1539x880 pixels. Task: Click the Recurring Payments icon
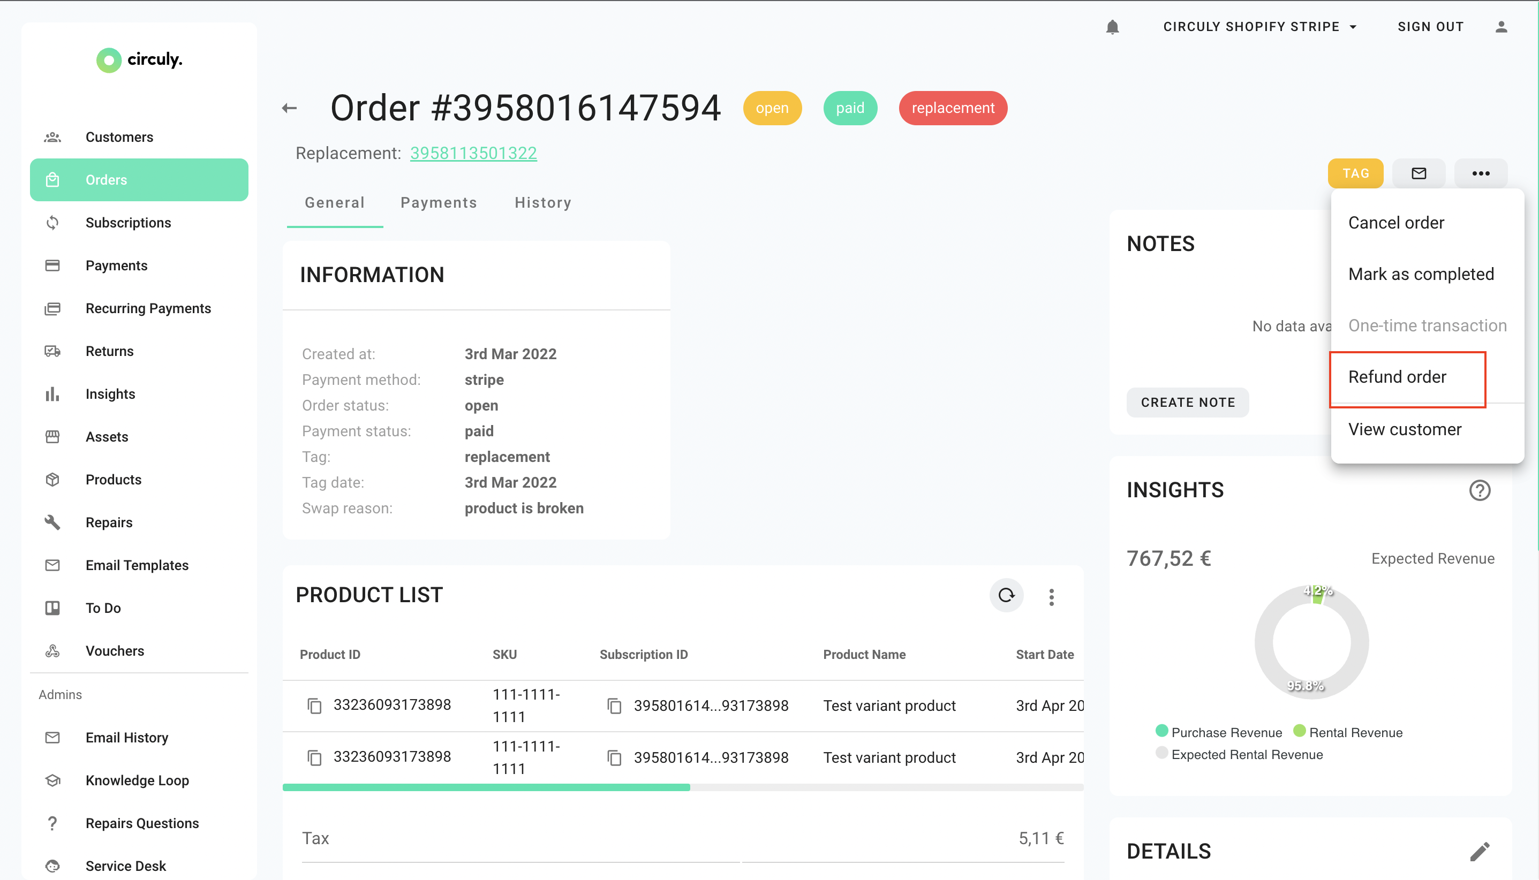tap(52, 308)
